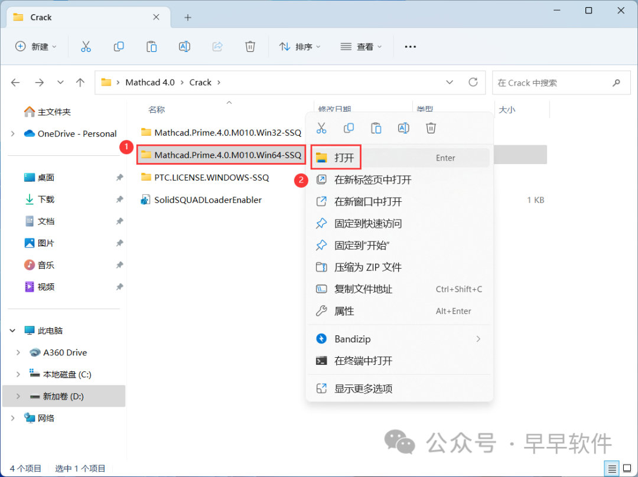Expand the Bandizip submenu
638x477 pixels.
[479, 339]
